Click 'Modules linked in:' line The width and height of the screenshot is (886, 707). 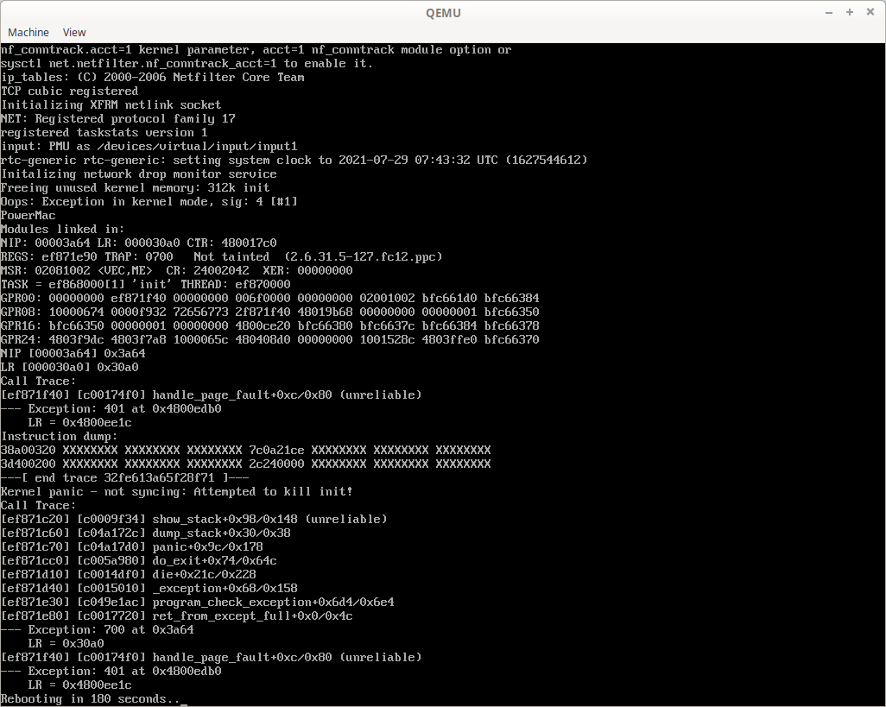tap(62, 230)
